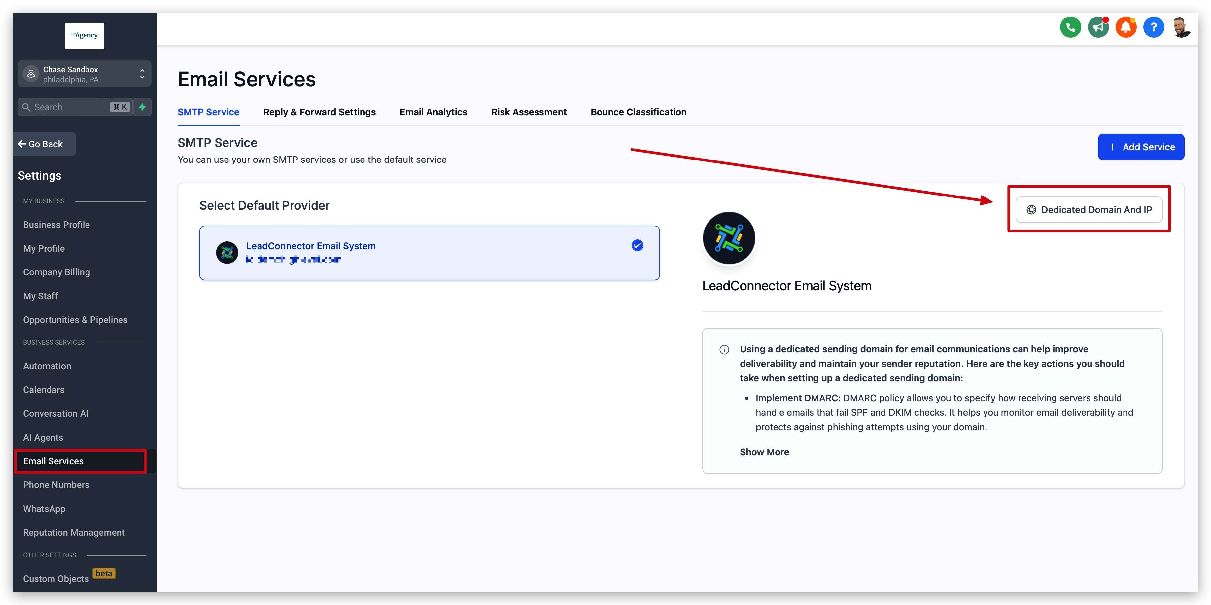Expand the Show More text
The image size is (1211, 605).
click(x=764, y=452)
